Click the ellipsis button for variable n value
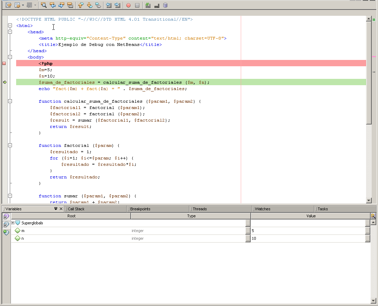 (367, 239)
